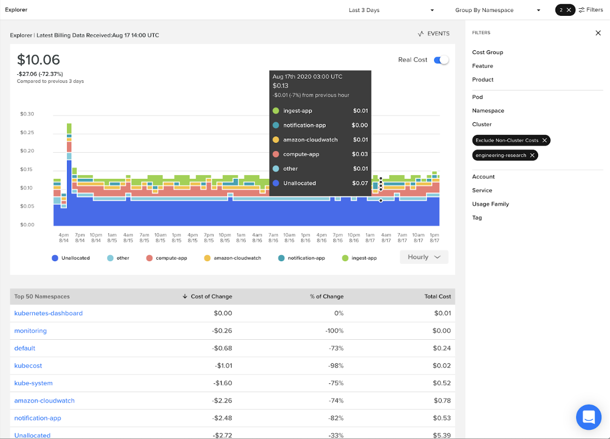Open the EVENTS panel

click(434, 33)
